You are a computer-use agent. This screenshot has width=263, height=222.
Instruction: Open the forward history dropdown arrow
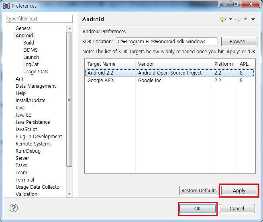(x=245, y=19)
